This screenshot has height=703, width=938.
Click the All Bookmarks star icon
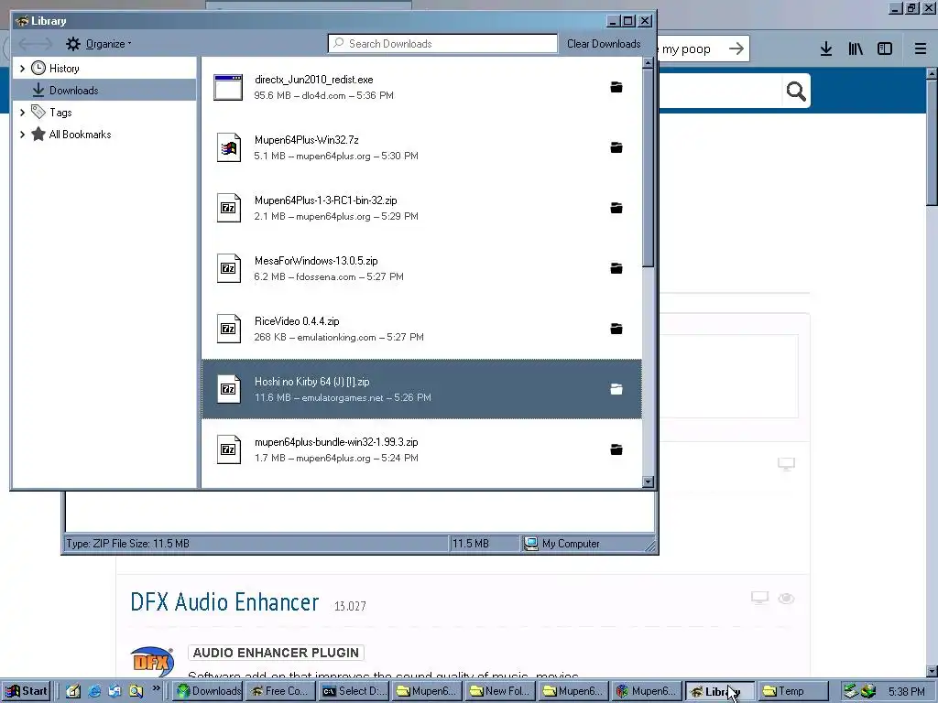tap(38, 134)
